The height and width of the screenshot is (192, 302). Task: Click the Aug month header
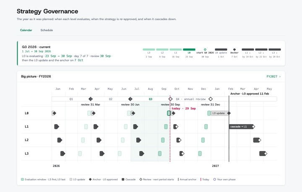(x=150, y=89)
